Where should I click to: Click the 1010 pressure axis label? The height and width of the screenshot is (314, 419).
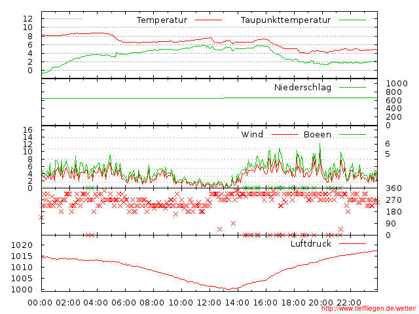(x=22, y=268)
